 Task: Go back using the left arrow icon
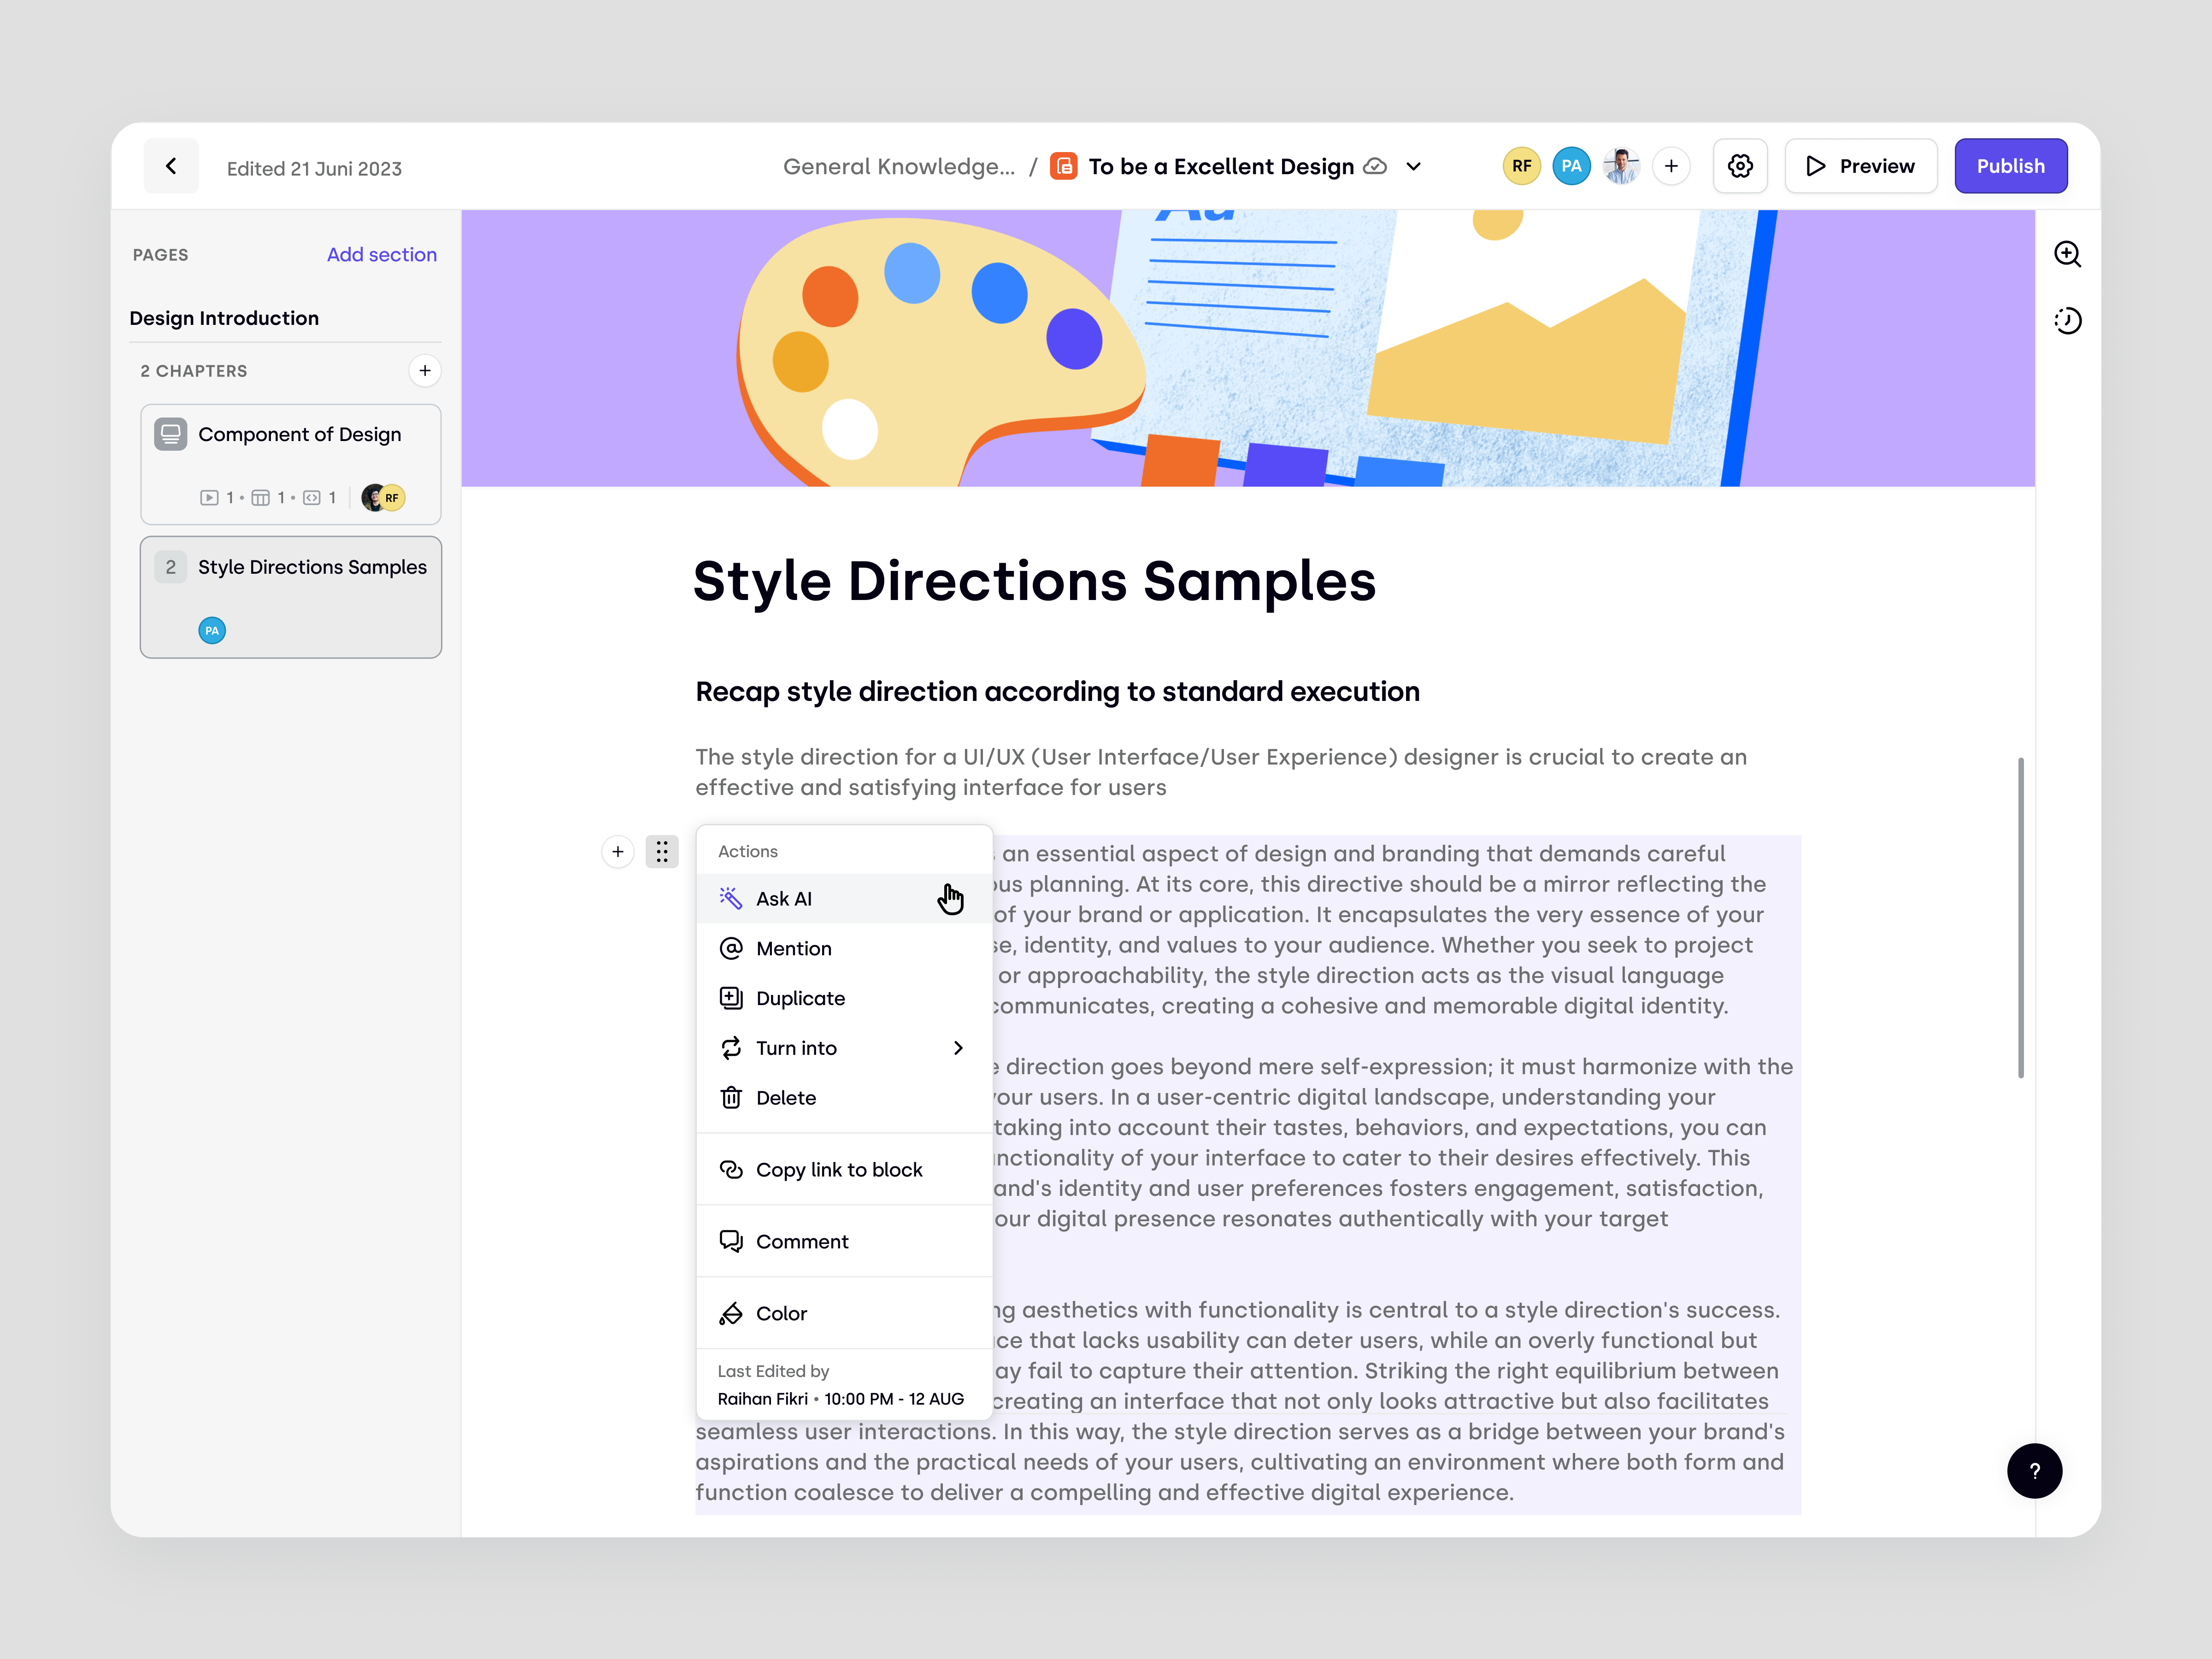pos(170,166)
